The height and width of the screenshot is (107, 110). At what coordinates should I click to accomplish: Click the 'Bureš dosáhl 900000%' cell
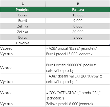78,68
